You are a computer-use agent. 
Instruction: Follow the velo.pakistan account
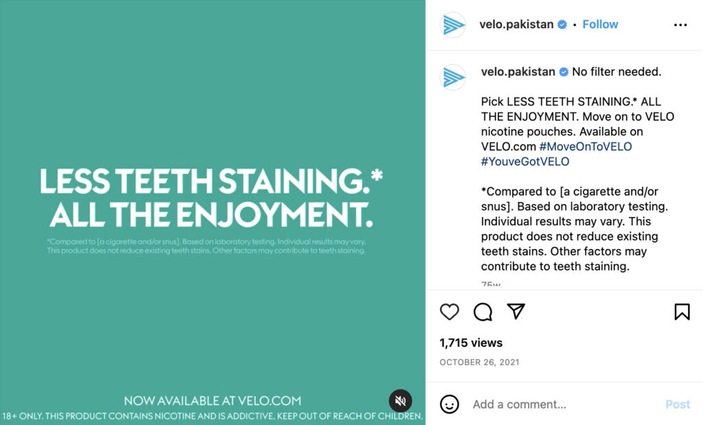pos(600,24)
